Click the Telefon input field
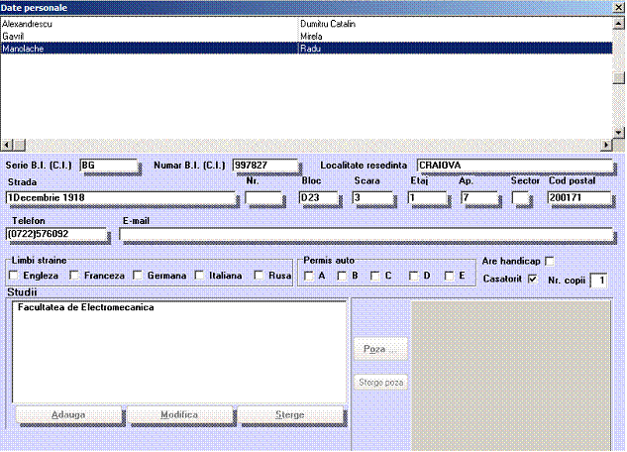 point(55,234)
